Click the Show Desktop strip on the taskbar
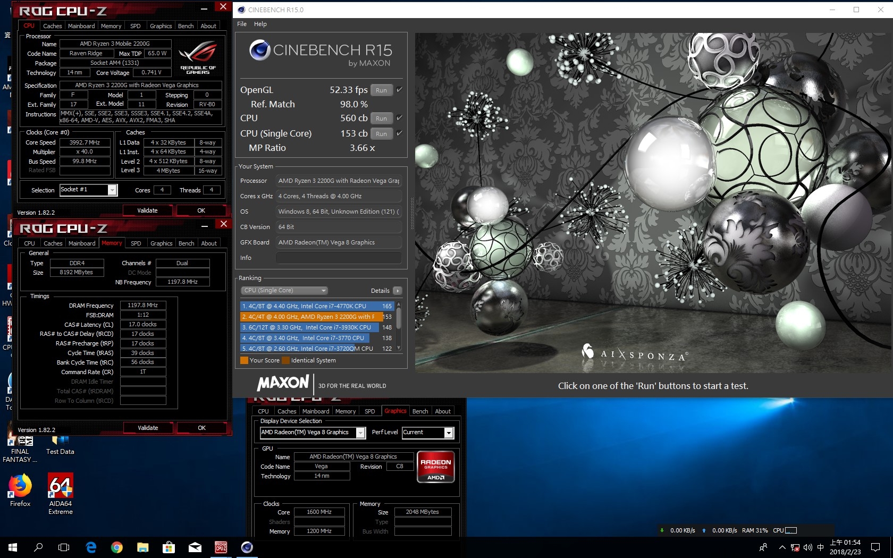The image size is (893, 558). coord(891,547)
